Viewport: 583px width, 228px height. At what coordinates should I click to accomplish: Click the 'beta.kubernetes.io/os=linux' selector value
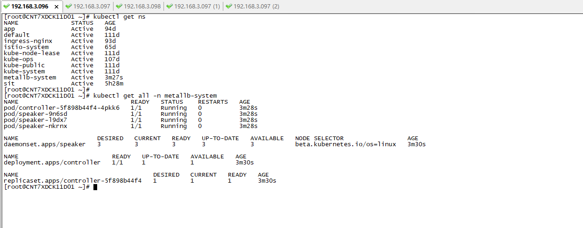tap(346, 144)
